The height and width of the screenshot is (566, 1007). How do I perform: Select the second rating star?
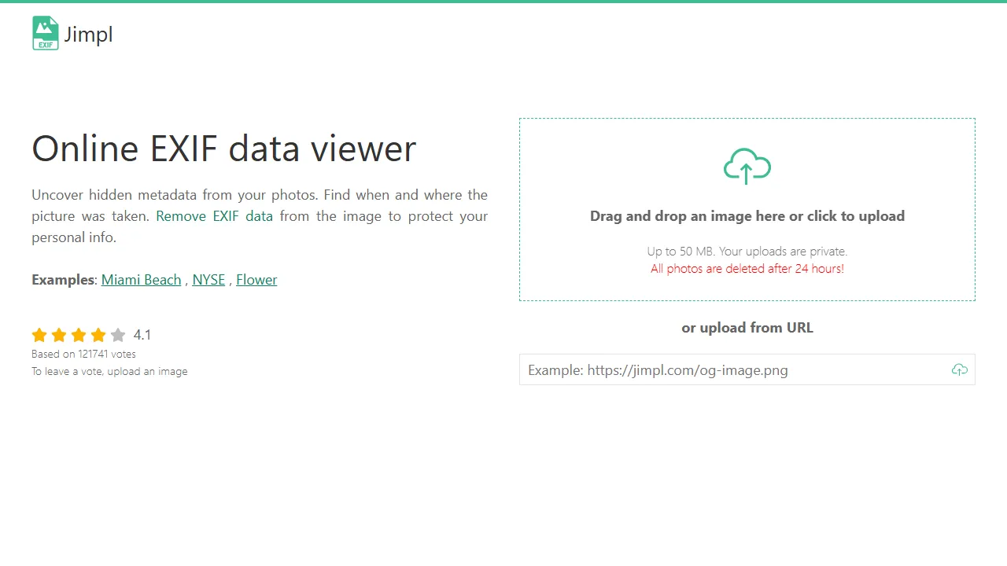point(59,335)
